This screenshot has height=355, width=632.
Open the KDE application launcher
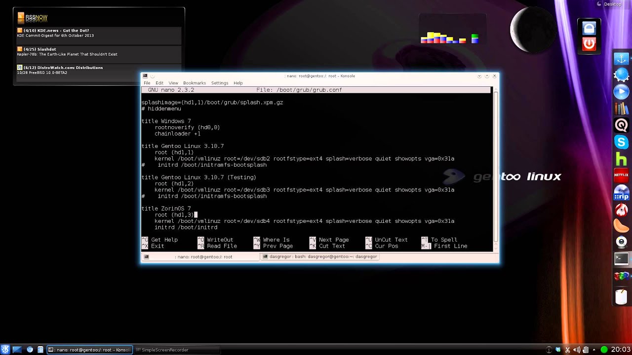(x=5, y=350)
